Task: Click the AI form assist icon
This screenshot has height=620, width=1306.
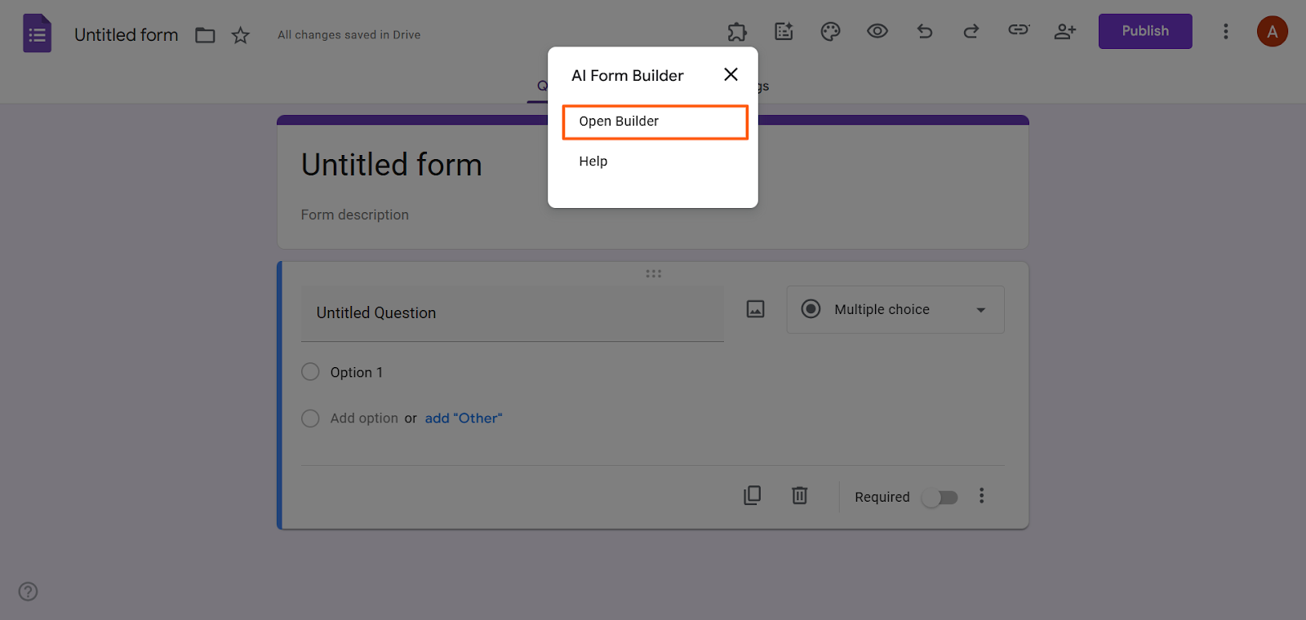Action: click(784, 32)
